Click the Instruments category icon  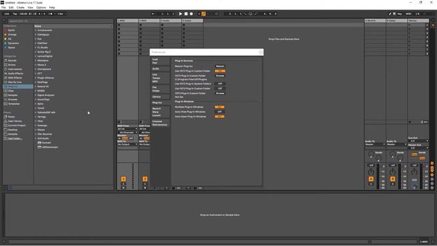(5, 69)
